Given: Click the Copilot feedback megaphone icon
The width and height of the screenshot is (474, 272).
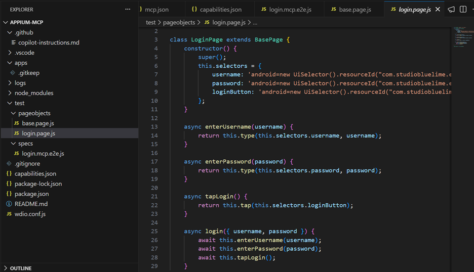Looking at the screenshot, I should pos(451,9).
